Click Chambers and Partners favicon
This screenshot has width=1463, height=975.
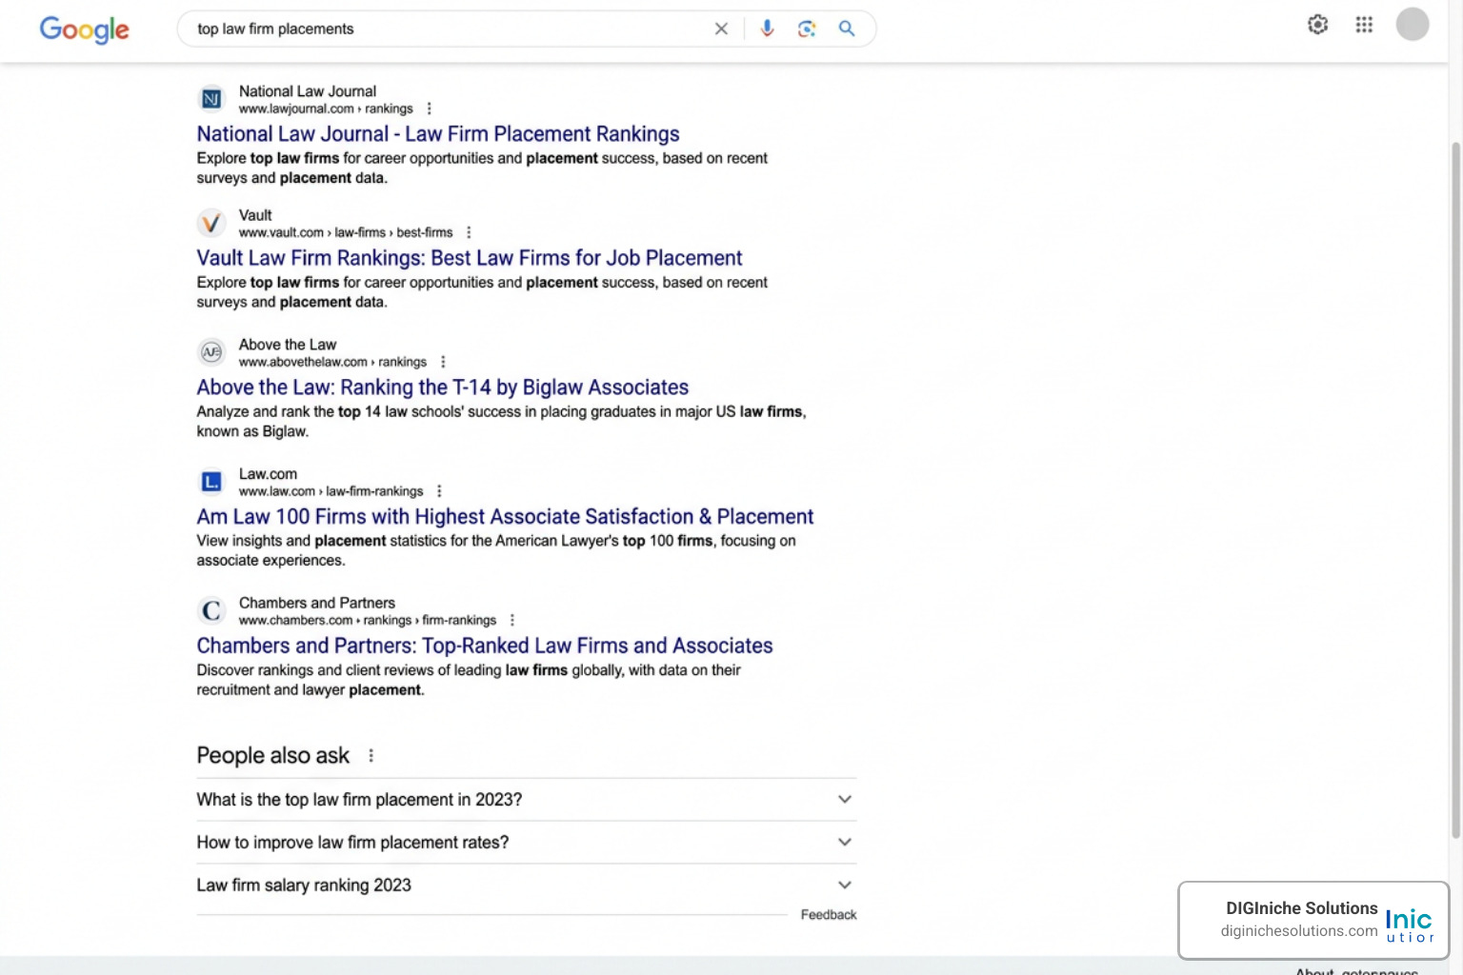pyautogui.click(x=211, y=610)
